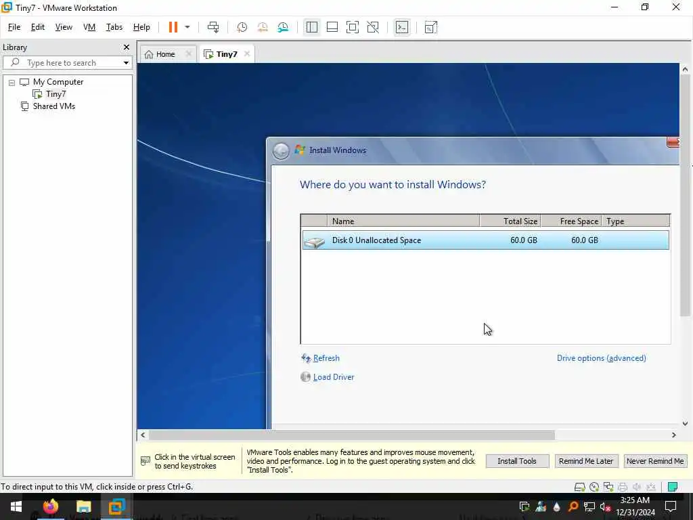Image resolution: width=693 pixels, height=520 pixels.
Task: Close the Home tab
Action: click(189, 53)
